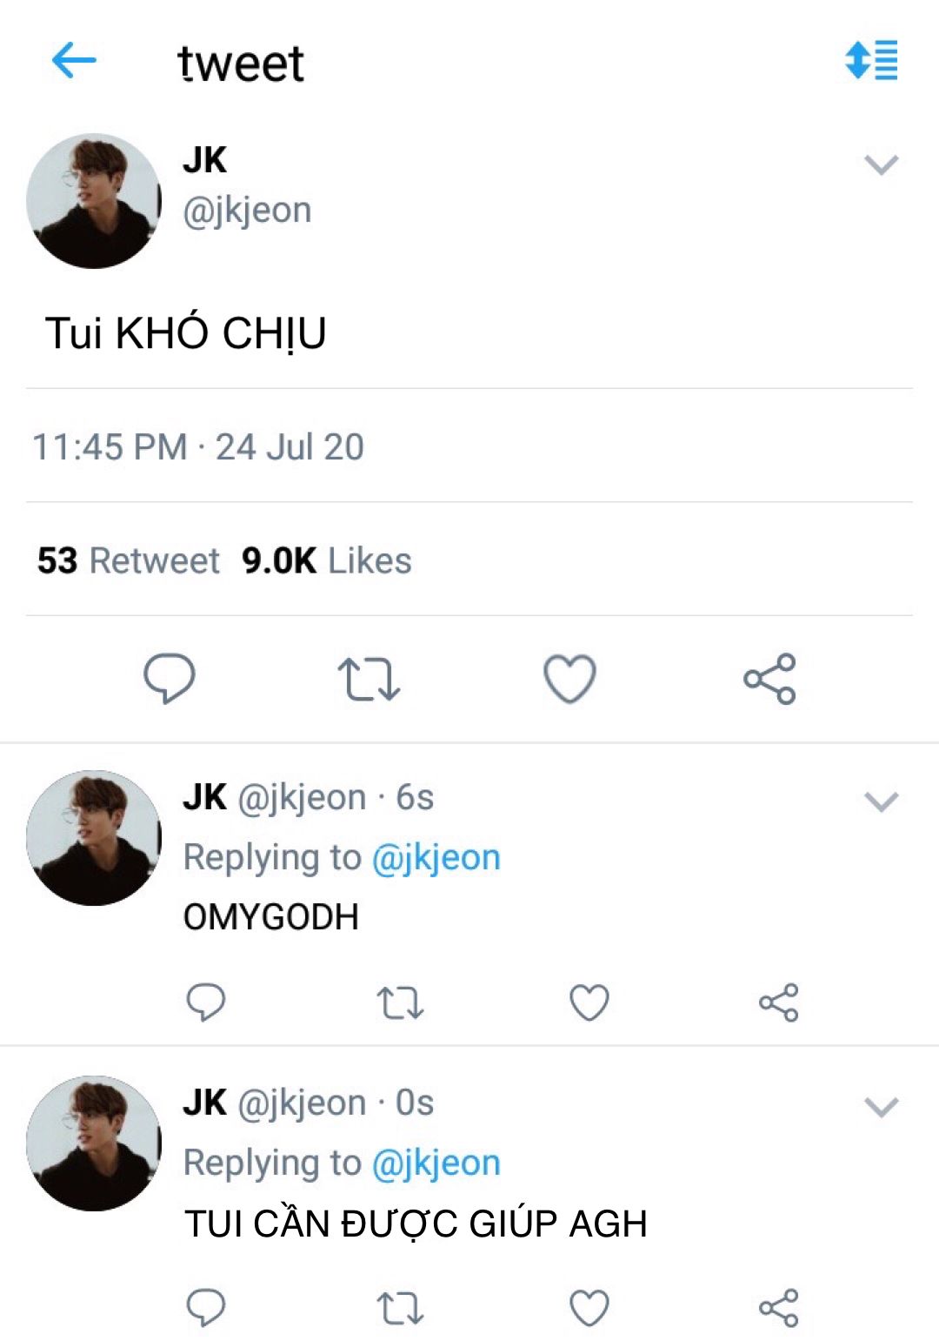Reply to the "OMYGODH" tweet
Screen dimensions: 939x1341
tap(206, 1002)
